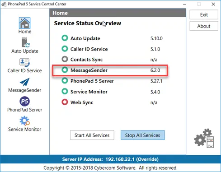This screenshot has height=172, width=221.
Task: Click n/a value for Contacts Sync
Action: tap(154, 60)
